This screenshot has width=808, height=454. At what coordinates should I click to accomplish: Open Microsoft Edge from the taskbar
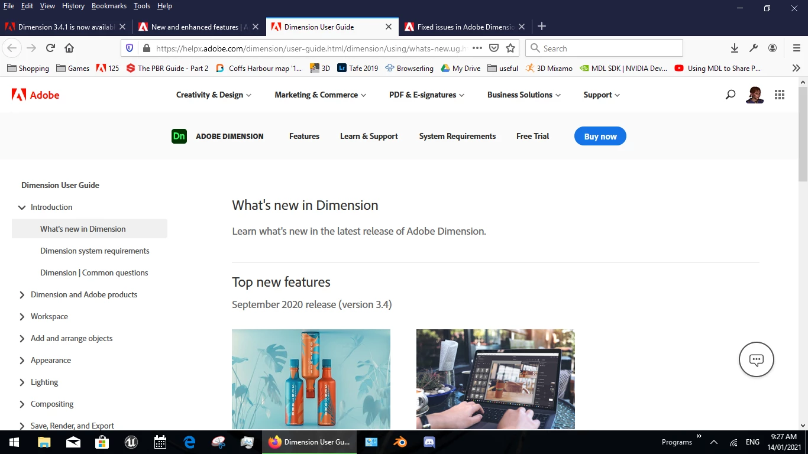point(189,442)
